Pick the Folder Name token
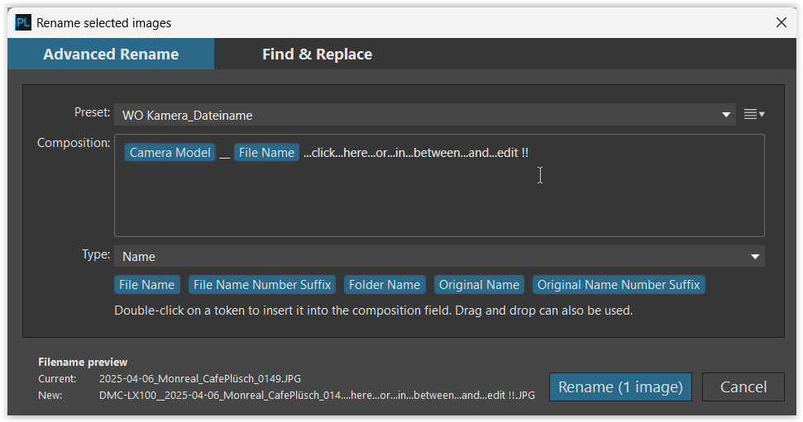The image size is (803, 422). pyautogui.click(x=385, y=285)
